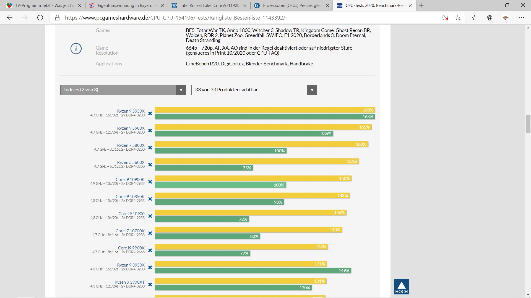Remove Ryzen 9 3950X from chart
Viewport: 531px width, 298px height.
click(x=150, y=267)
